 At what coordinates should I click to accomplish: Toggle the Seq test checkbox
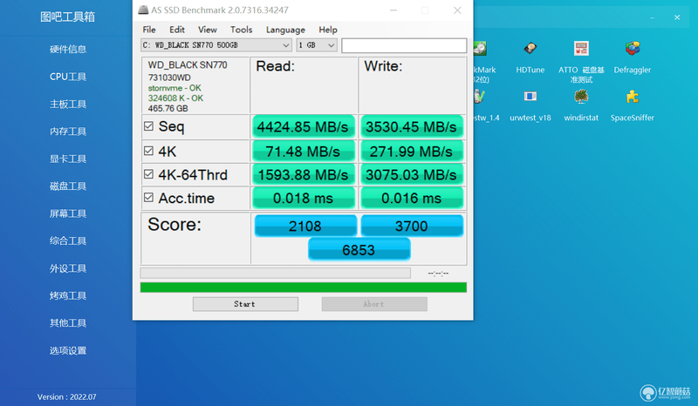[x=148, y=126]
